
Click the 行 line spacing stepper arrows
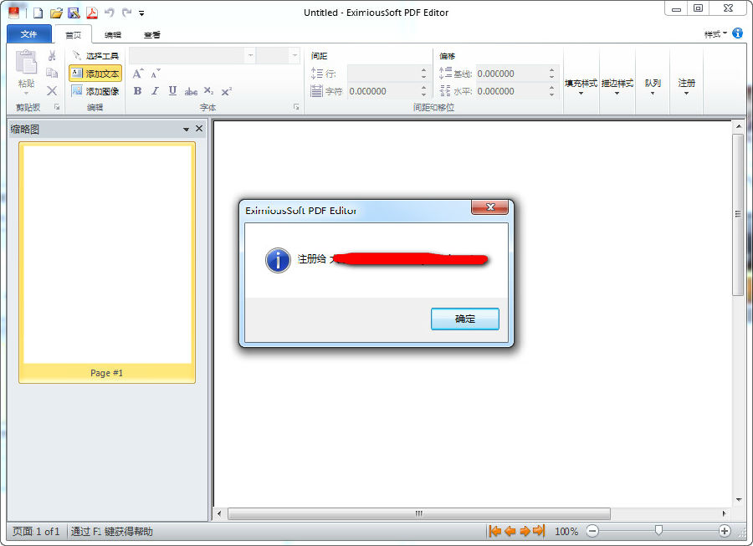click(423, 74)
